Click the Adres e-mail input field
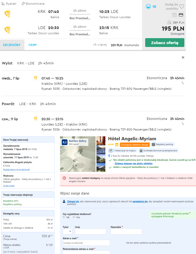This screenshot has height=254, width=196. point(86,243)
